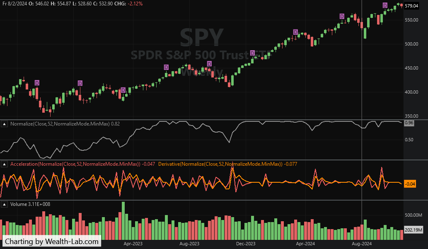Select the orange Derivative indicator label

pos(220,164)
